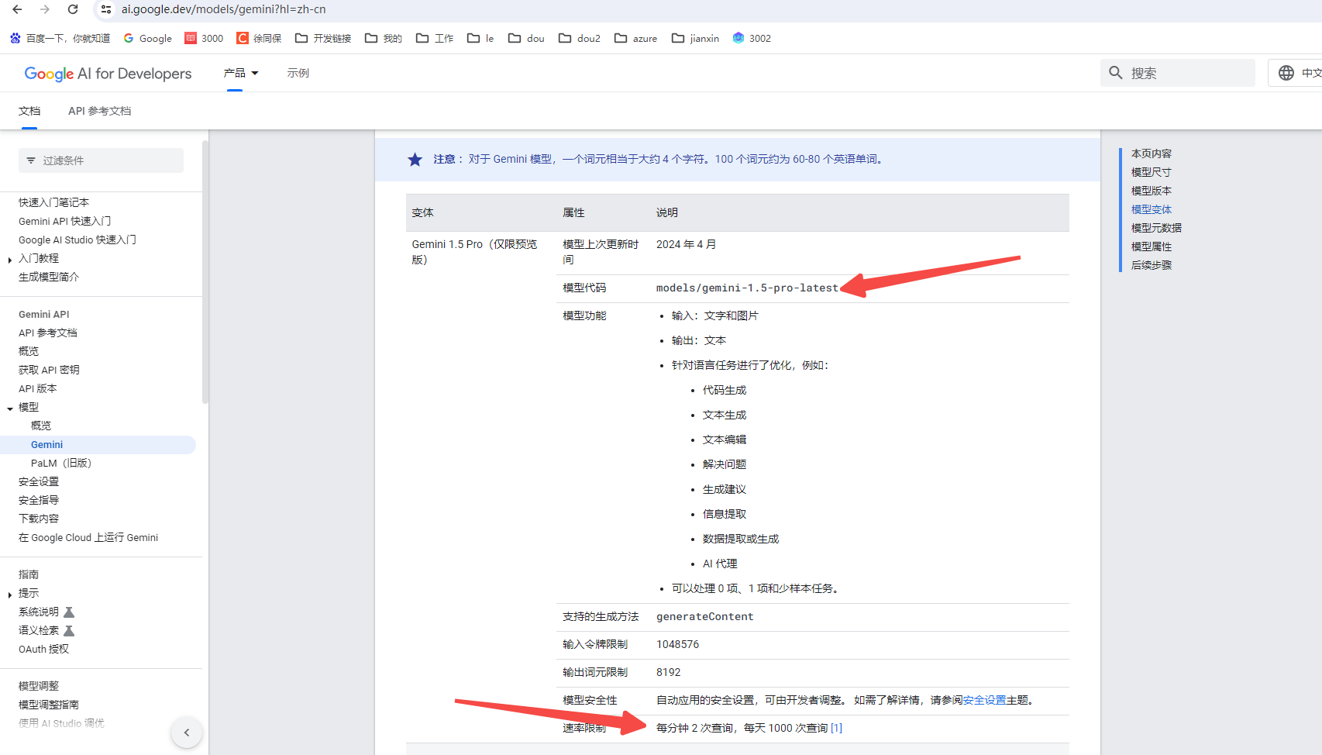Click the globe language icon
Viewport: 1322px width, 755px height.
click(x=1286, y=73)
